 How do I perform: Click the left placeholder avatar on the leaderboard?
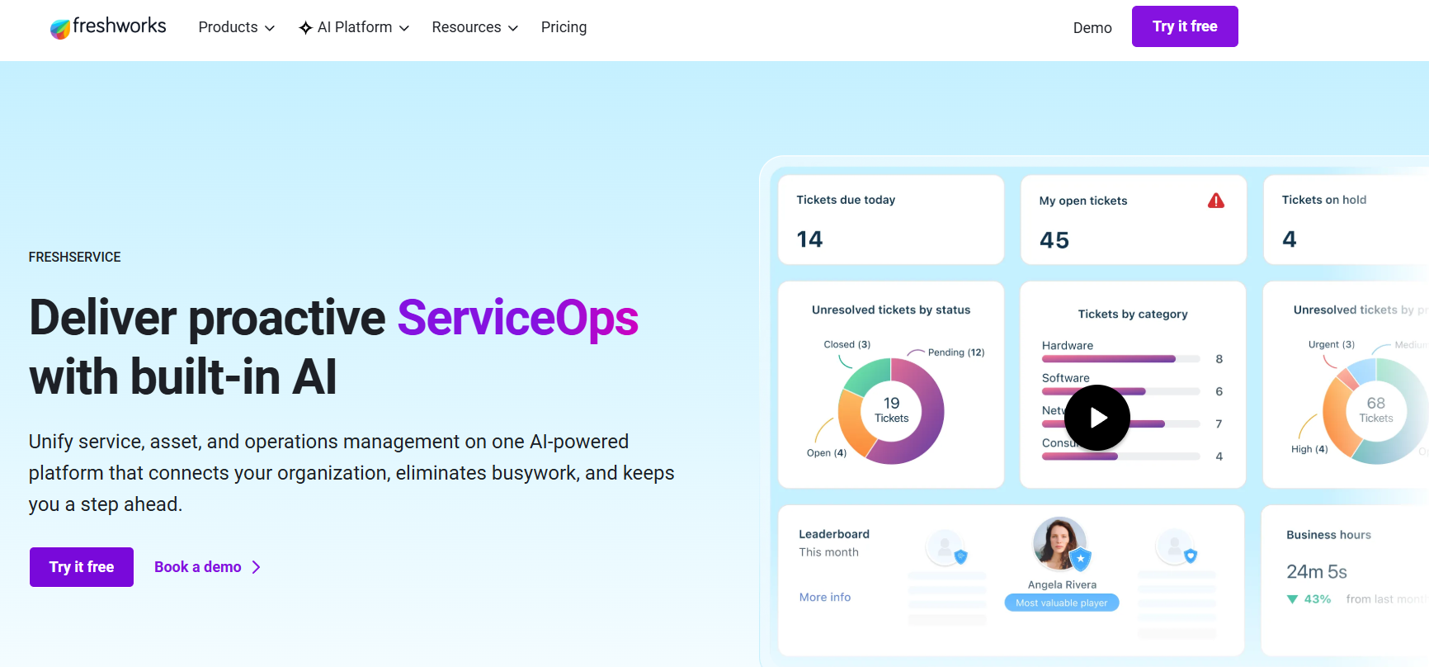pos(945,546)
